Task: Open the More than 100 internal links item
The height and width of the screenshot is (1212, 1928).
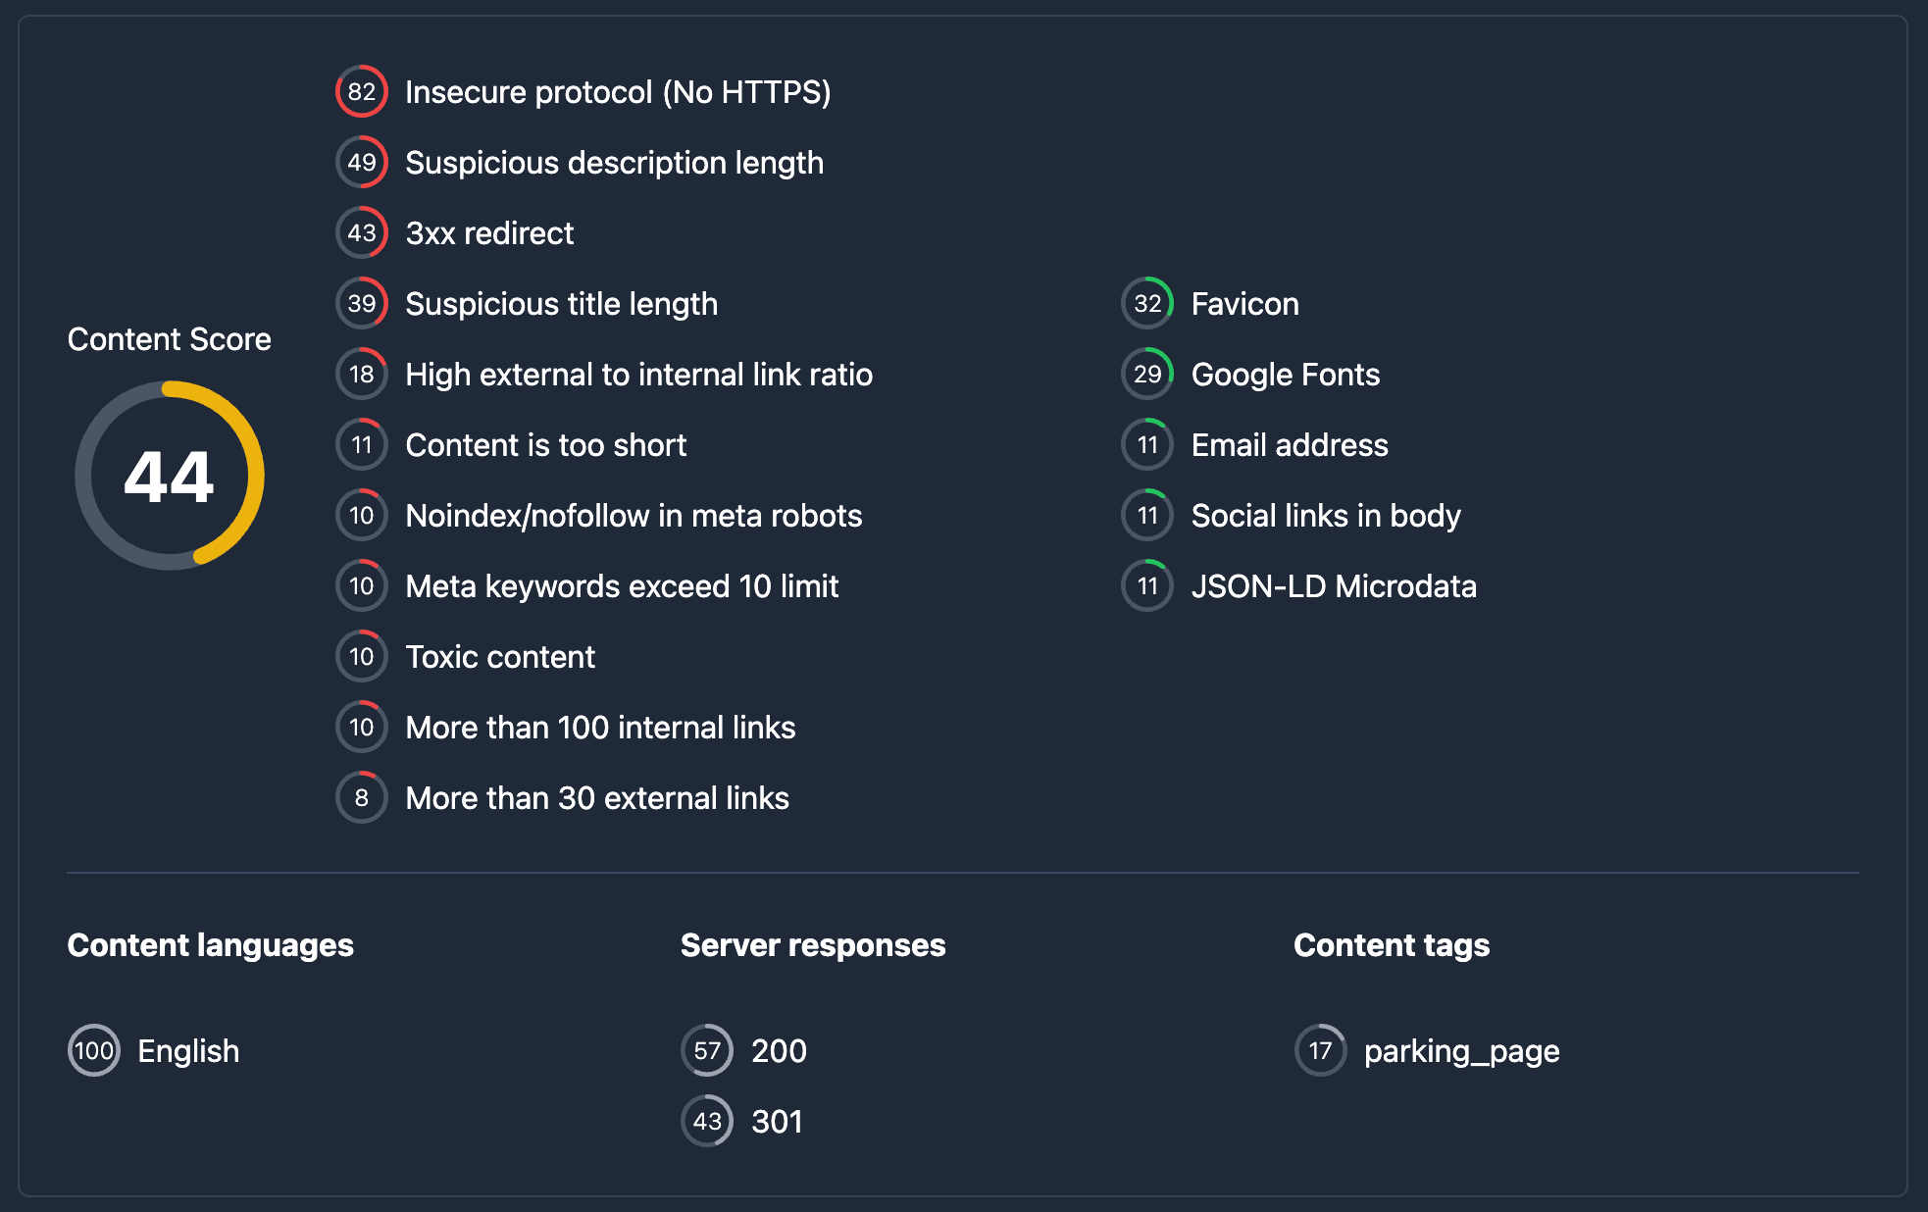Action: 600,727
